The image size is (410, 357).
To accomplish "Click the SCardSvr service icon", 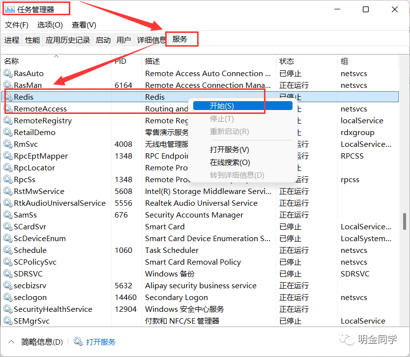I will coord(9,226).
